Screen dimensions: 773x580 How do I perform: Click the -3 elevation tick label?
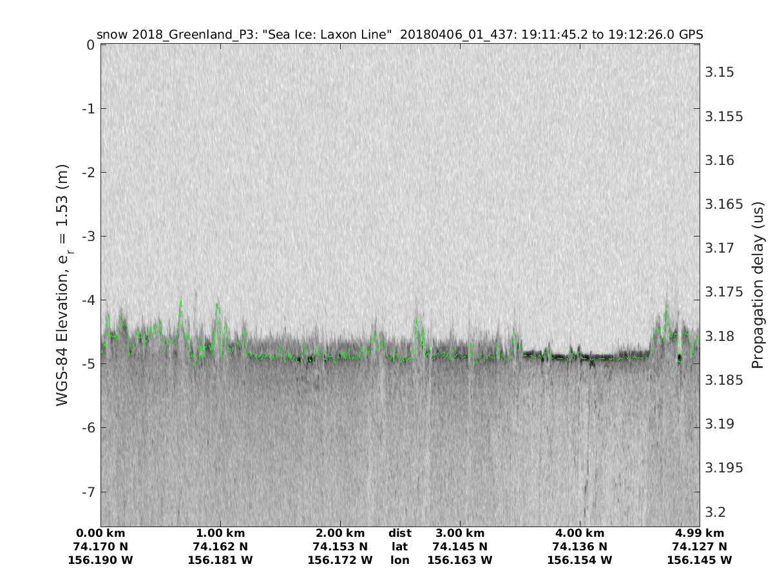pyautogui.click(x=88, y=237)
